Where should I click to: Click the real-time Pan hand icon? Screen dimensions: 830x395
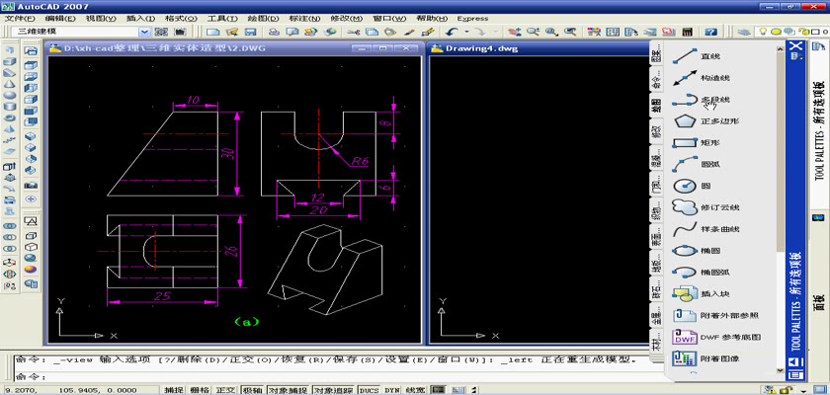(x=513, y=32)
